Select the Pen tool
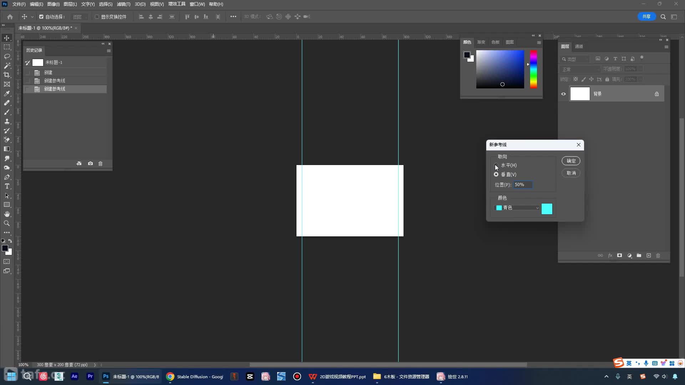Screen dimensions: 685x385 tap(7, 177)
